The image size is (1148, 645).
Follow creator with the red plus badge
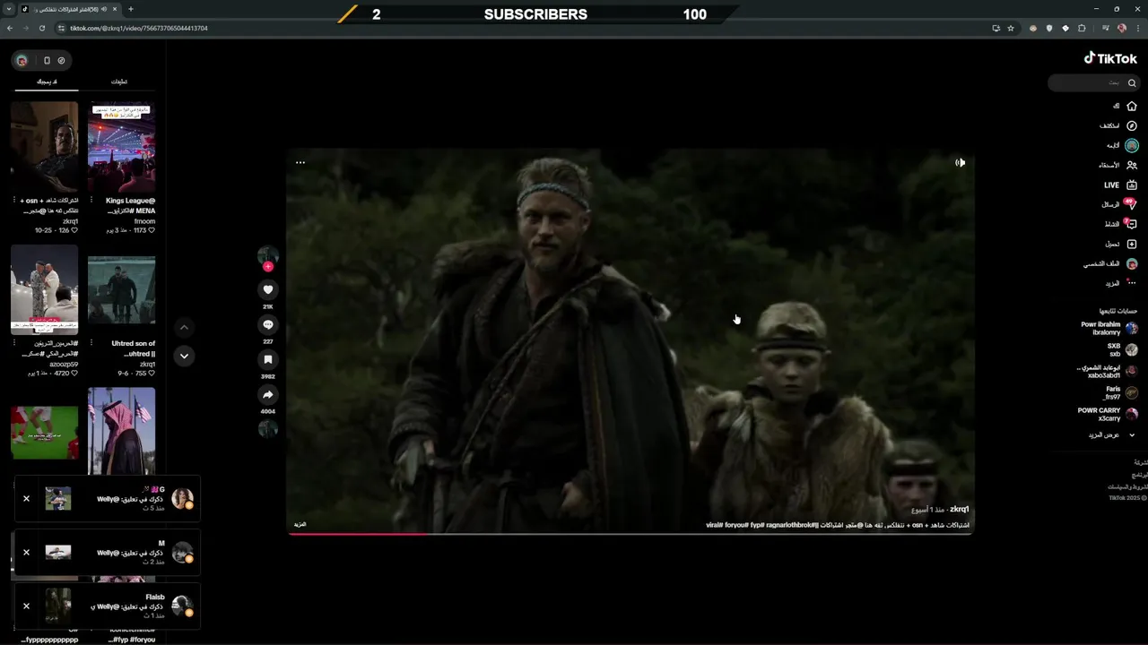[267, 267]
